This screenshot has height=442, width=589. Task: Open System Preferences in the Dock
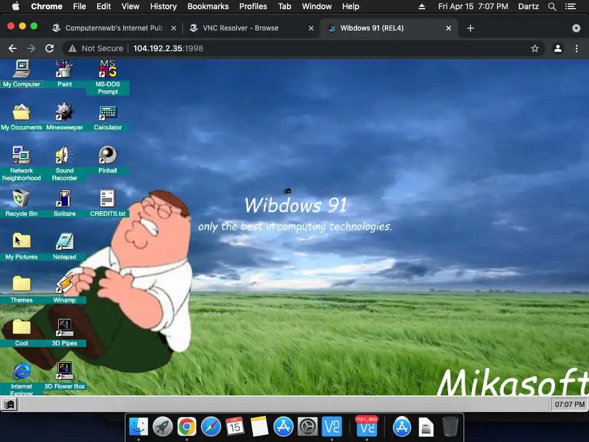tap(308, 427)
